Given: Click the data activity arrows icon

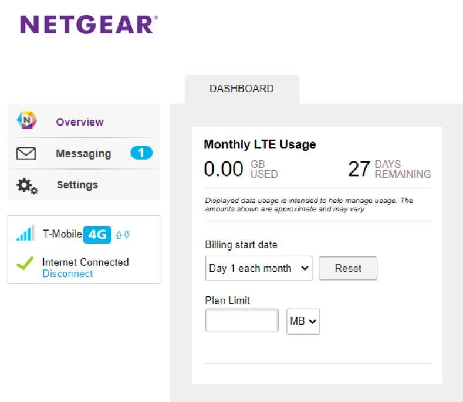Looking at the screenshot, I should (123, 235).
